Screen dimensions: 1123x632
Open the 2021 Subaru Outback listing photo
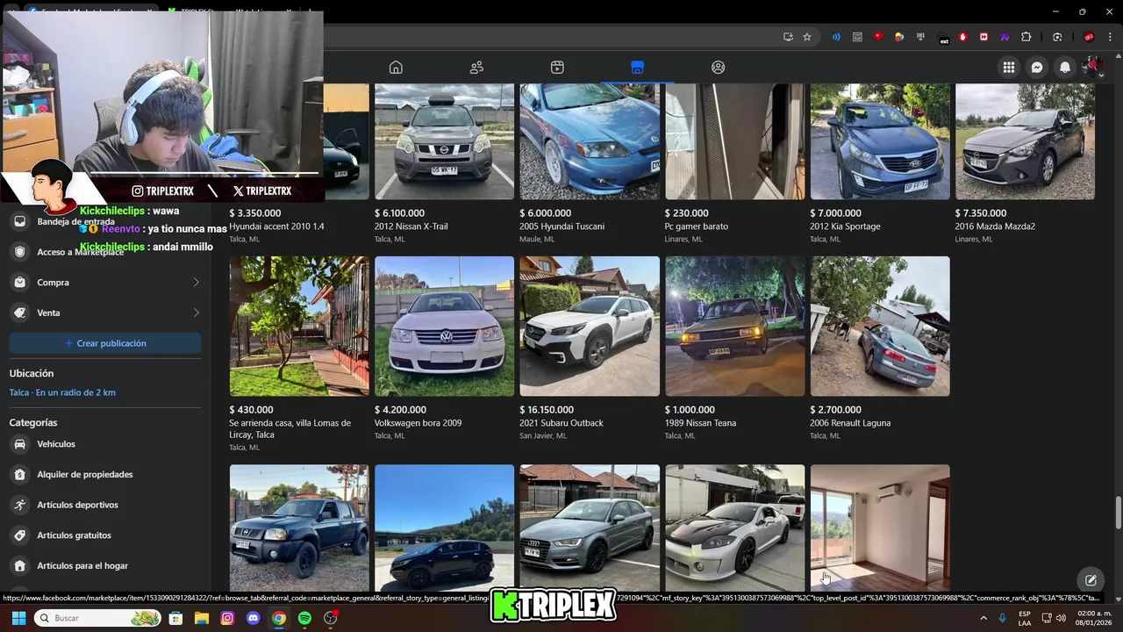(590, 327)
